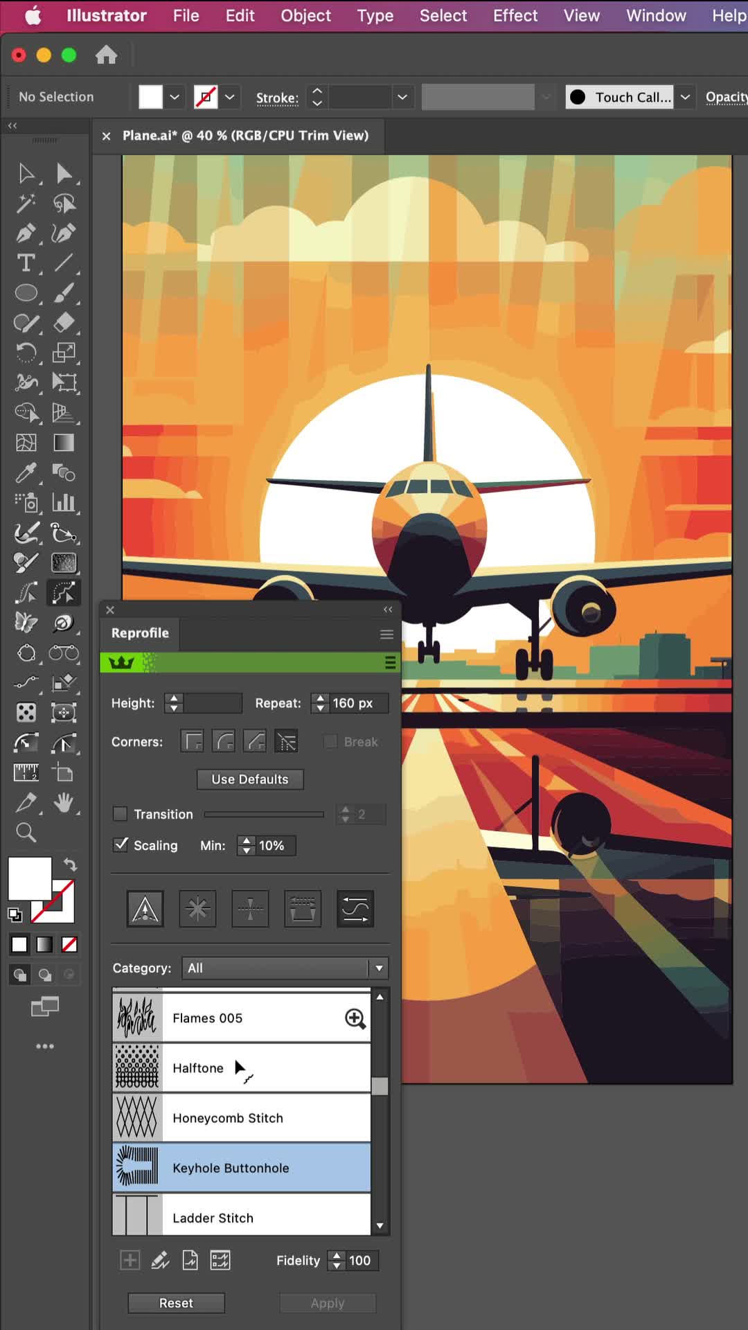The height and width of the screenshot is (1330, 748).
Task: Click the Home icon
Action: 106,55
